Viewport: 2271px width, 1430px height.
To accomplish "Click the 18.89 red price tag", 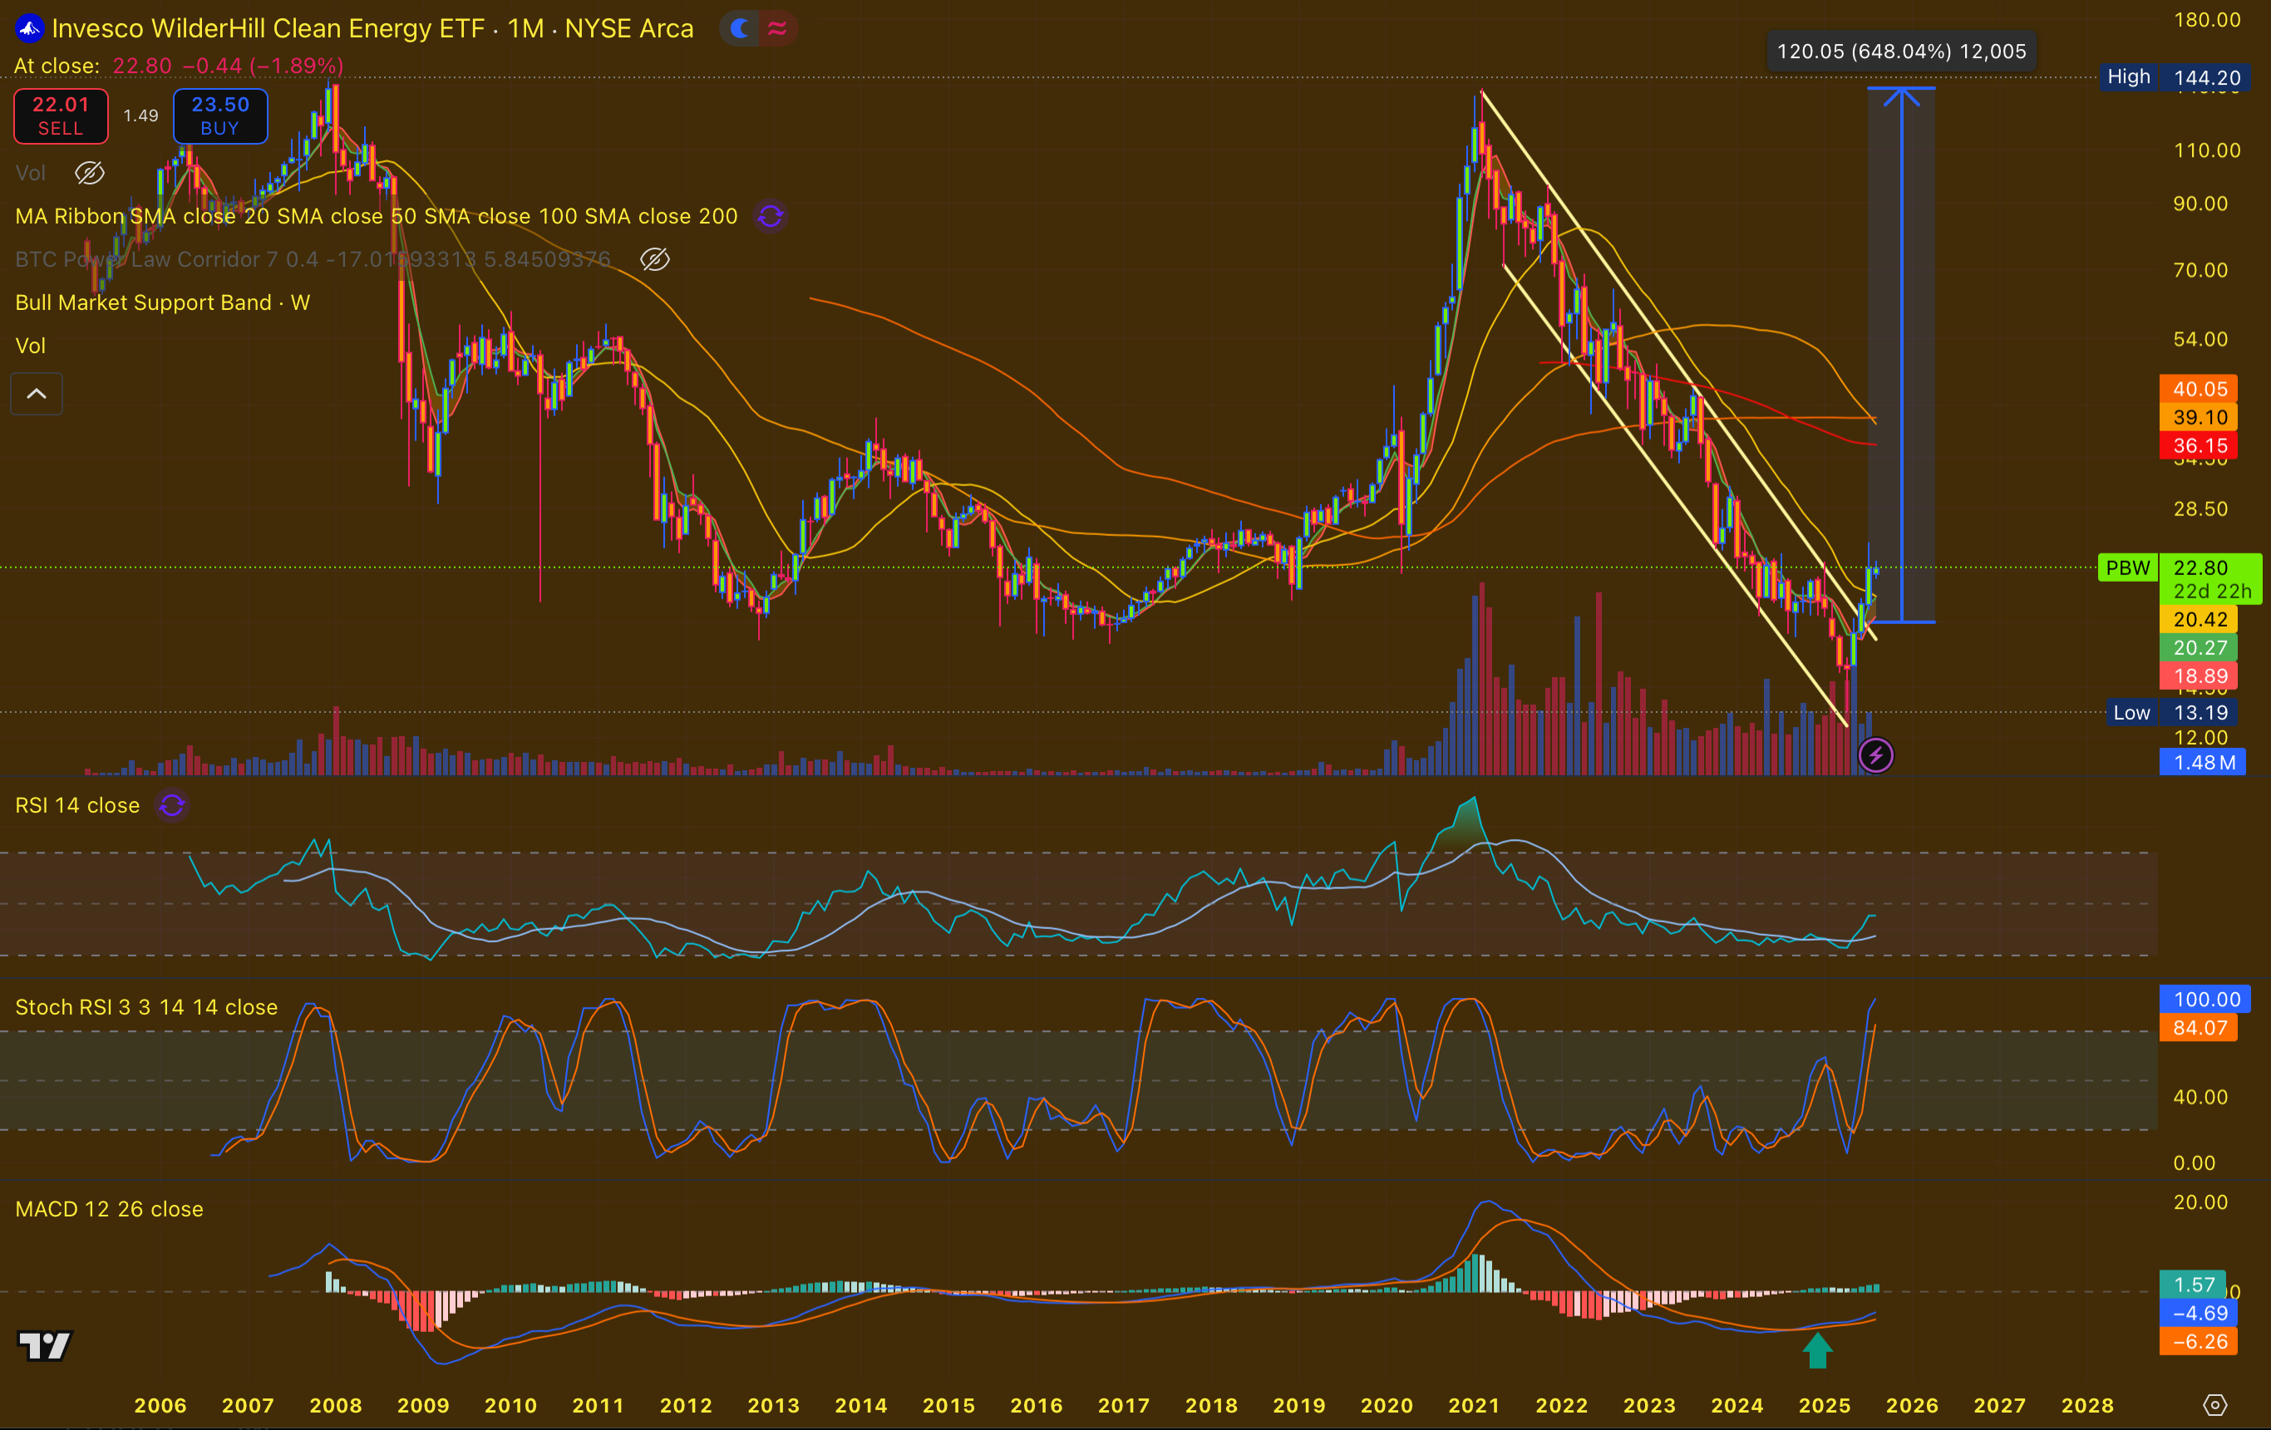I will (x=2199, y=676).
